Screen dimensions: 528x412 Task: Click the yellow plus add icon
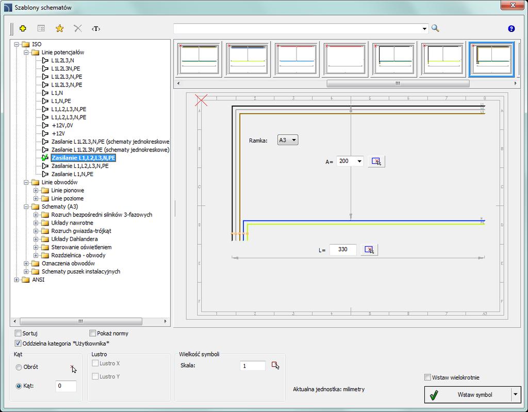[x=23, y=29]
